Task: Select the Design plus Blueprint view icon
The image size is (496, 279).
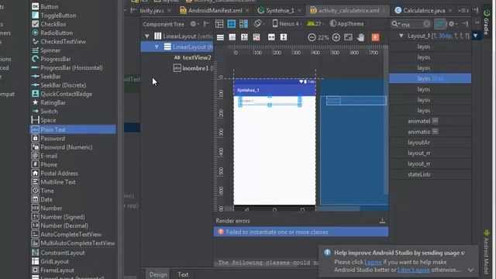Action: coord(243,24)
